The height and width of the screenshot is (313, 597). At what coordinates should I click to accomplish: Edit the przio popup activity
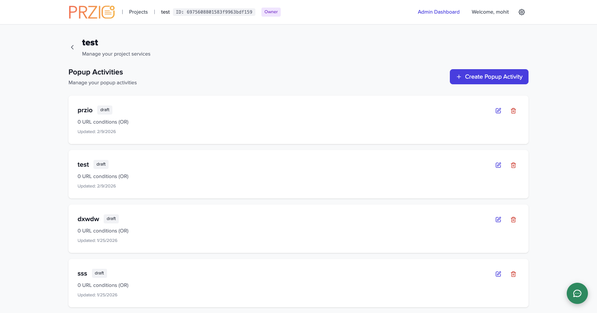(498, 111)
